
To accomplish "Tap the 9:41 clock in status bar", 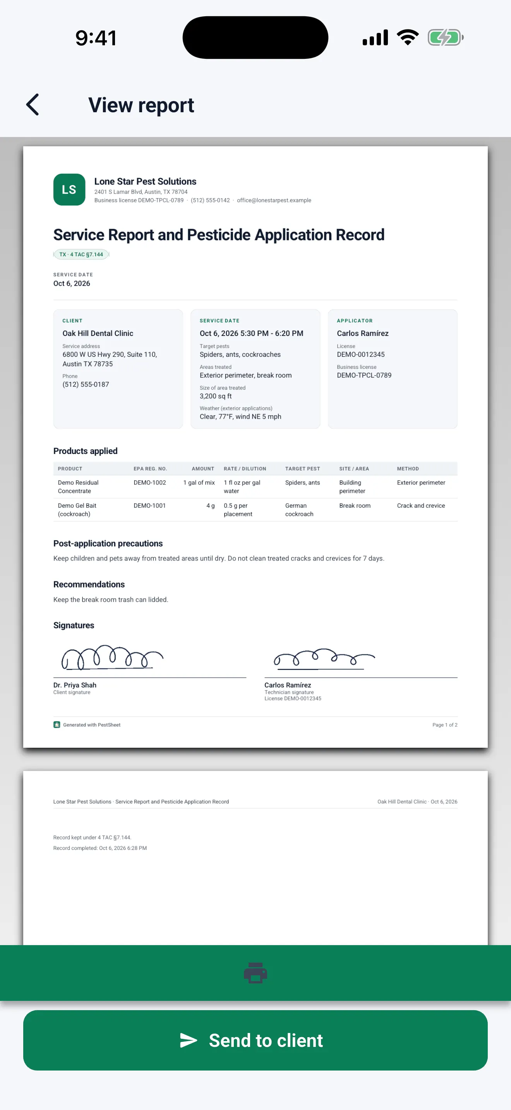I will (x=96, y=38).
